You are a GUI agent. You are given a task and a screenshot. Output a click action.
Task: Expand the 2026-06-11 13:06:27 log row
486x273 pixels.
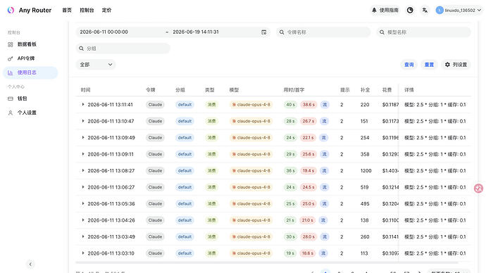pos(83,187)
